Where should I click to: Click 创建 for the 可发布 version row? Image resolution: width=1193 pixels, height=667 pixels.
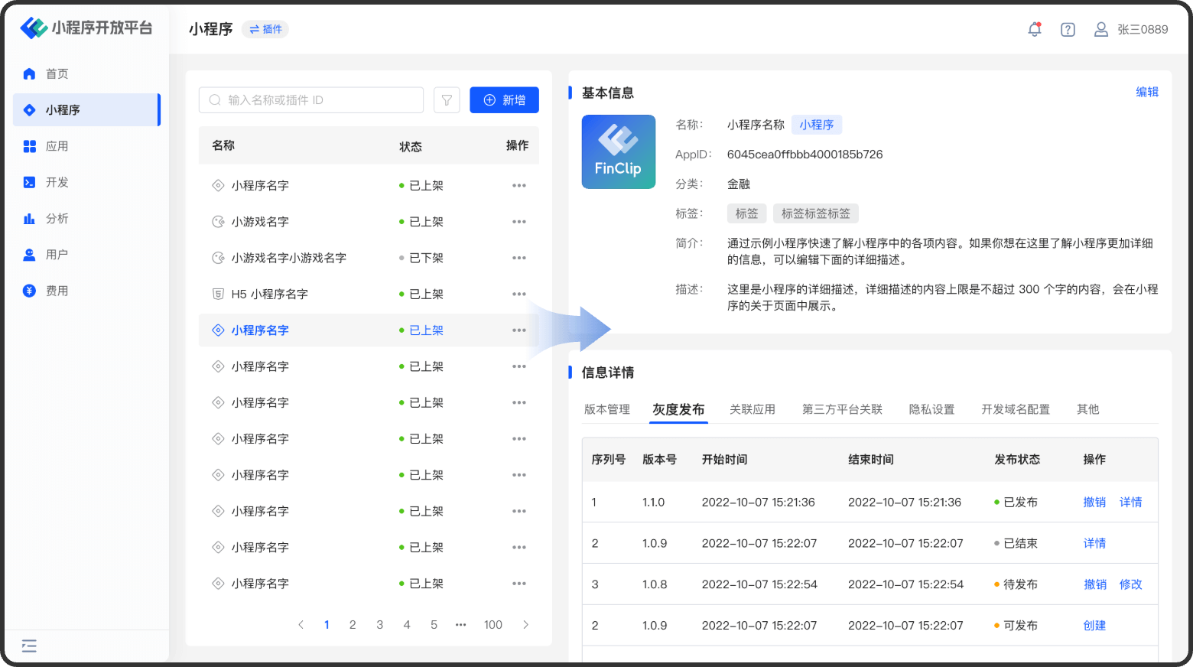click(1094, 626)
